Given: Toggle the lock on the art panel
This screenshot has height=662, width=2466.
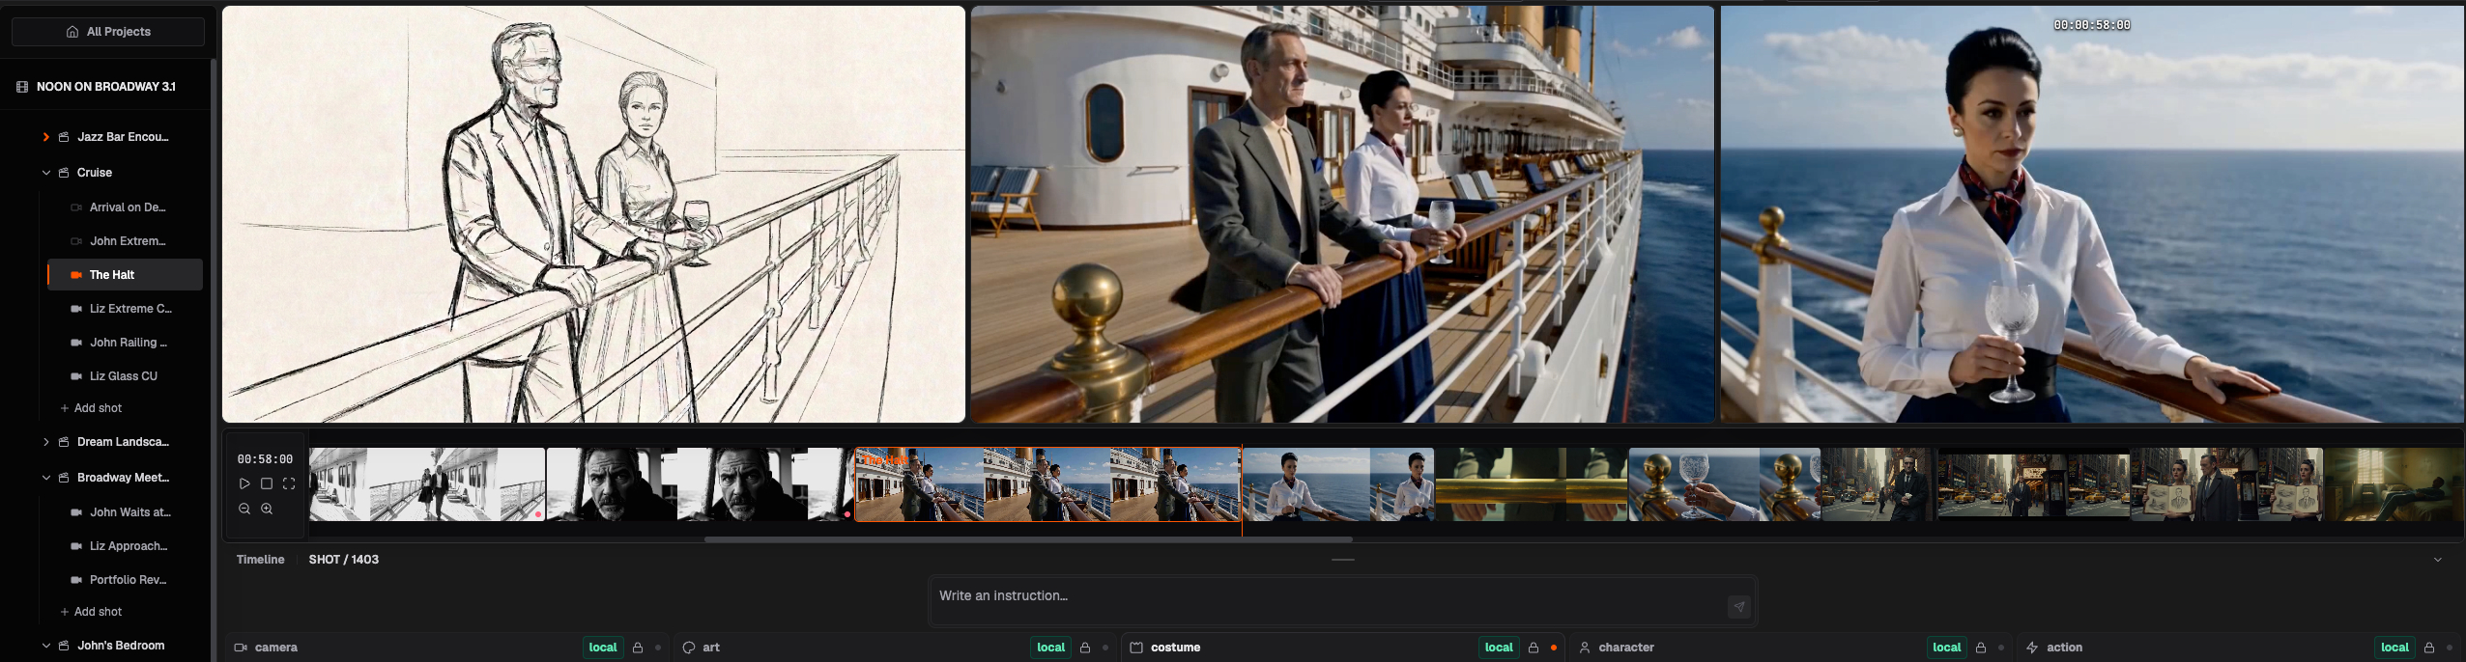Looking at the screenshot, I should (1085, 648).
